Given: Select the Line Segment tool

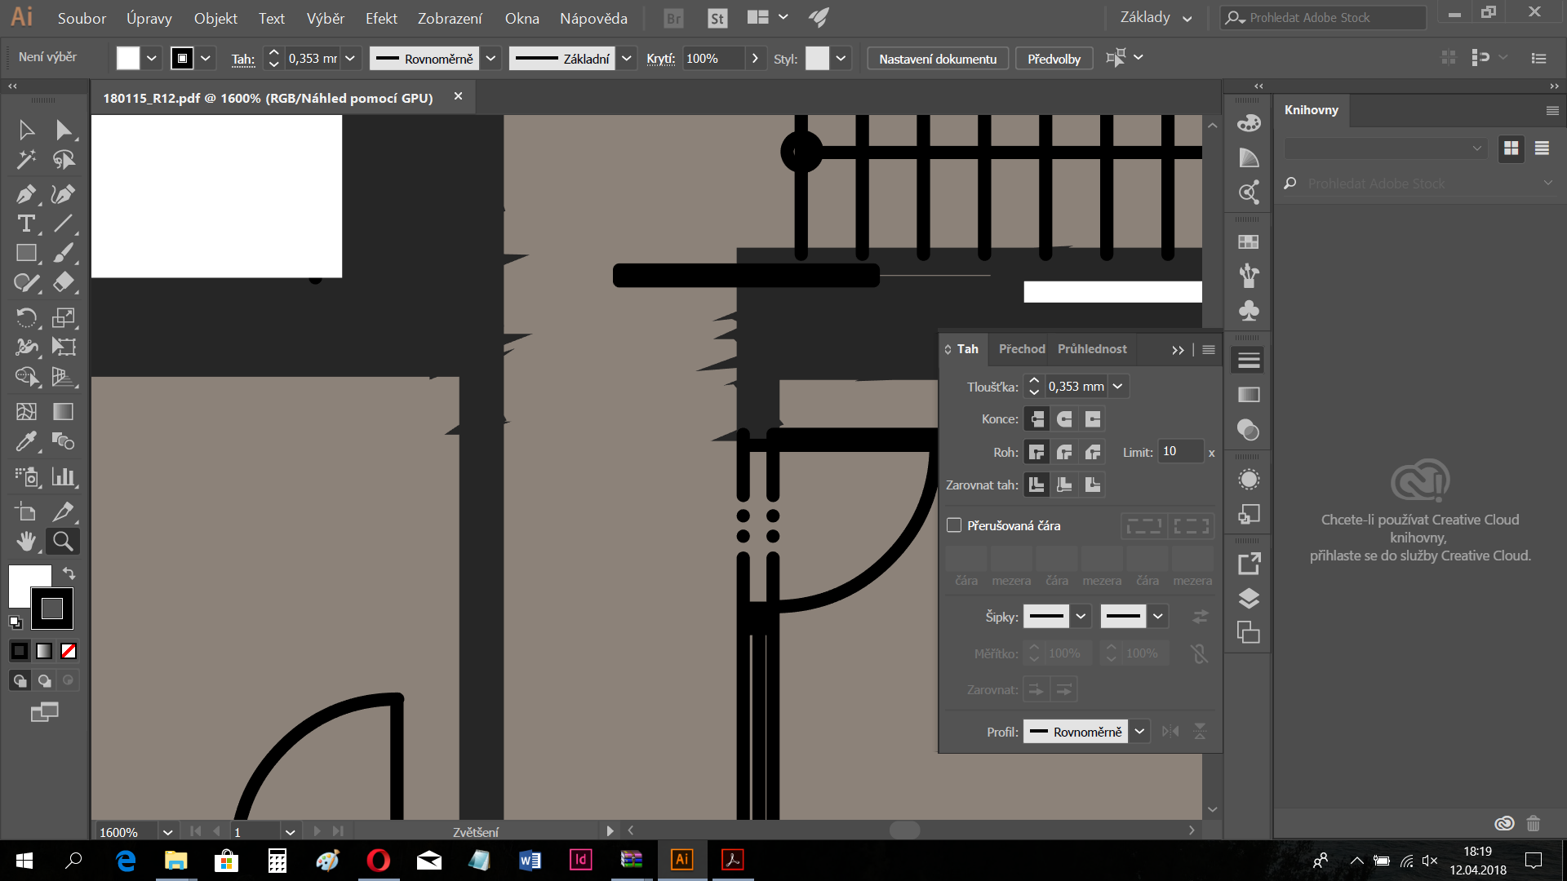Looking at the screenshot, I should (x=64, y=224).
